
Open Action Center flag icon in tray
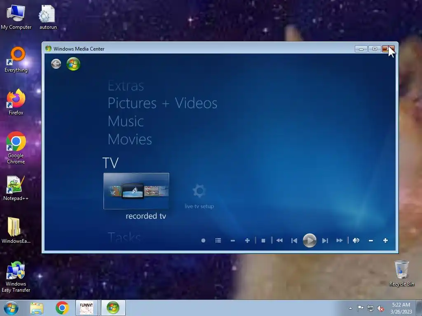point(360,308)
